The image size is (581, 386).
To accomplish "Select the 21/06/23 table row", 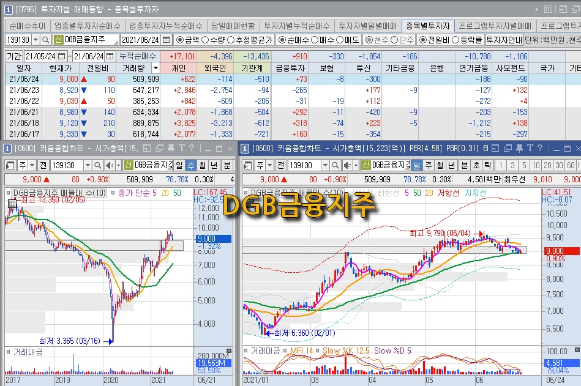I will pyautogui.click(x=293, y=90).
